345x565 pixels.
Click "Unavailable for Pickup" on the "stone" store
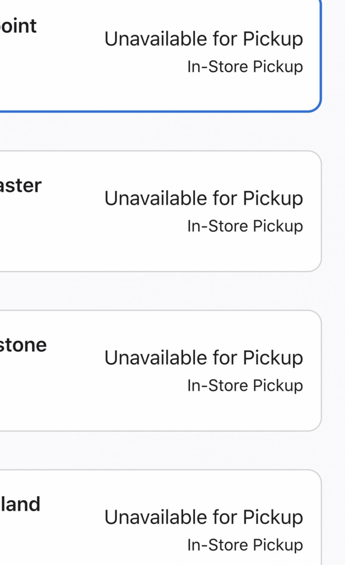[x=204, y=358]
